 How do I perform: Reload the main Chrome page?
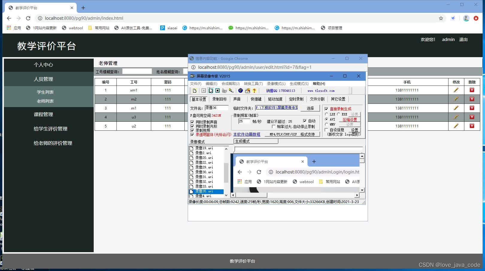coord(28,18)
